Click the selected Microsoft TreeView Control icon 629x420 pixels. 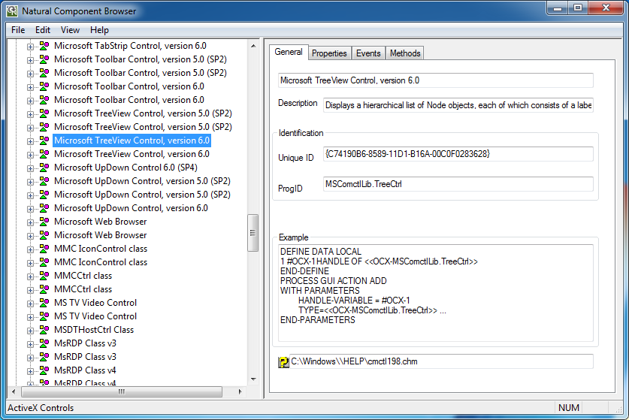point(44,141)
